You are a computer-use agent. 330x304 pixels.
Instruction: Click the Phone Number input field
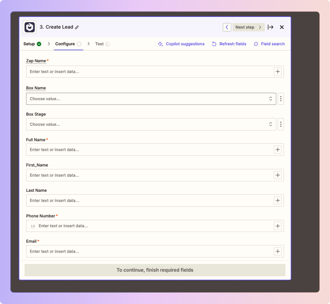155,226
